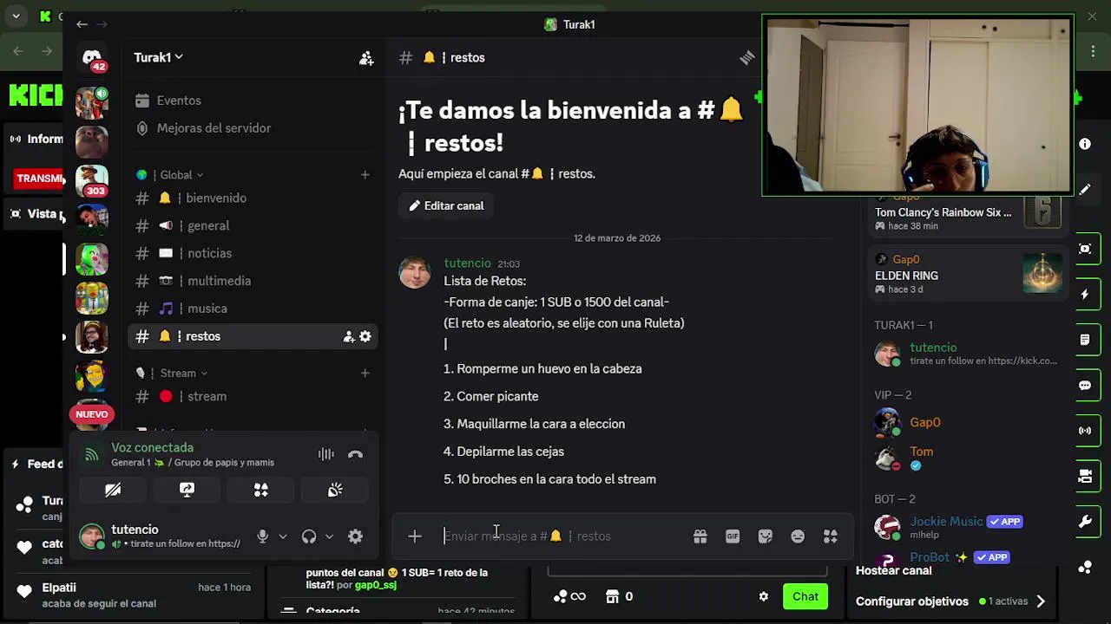Select Gap0 in the VIP member list

click(924, 423)
